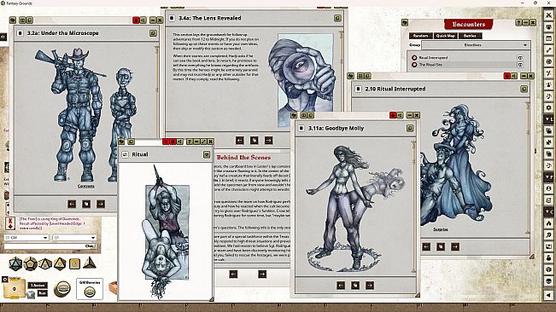The width and height of the screenshot is (556, 312).
Task: Click the red share button on Under the Microscope
Action: coord(136,20)
